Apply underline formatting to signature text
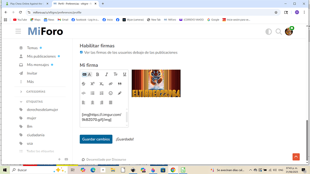310x174 pixels. 124,74
